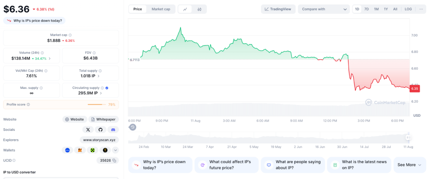This screenshot has height=179, width=429.
Task: Click the 7.61% Vol/Mkt Cap value
Action: (31, 76)
